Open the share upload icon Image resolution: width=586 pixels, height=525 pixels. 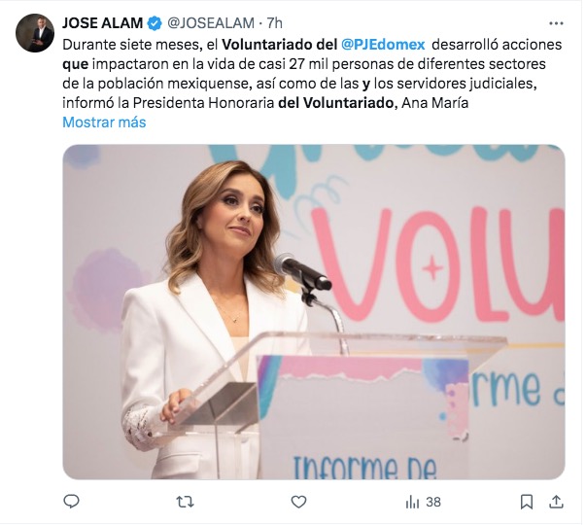[x=556, y=502]
